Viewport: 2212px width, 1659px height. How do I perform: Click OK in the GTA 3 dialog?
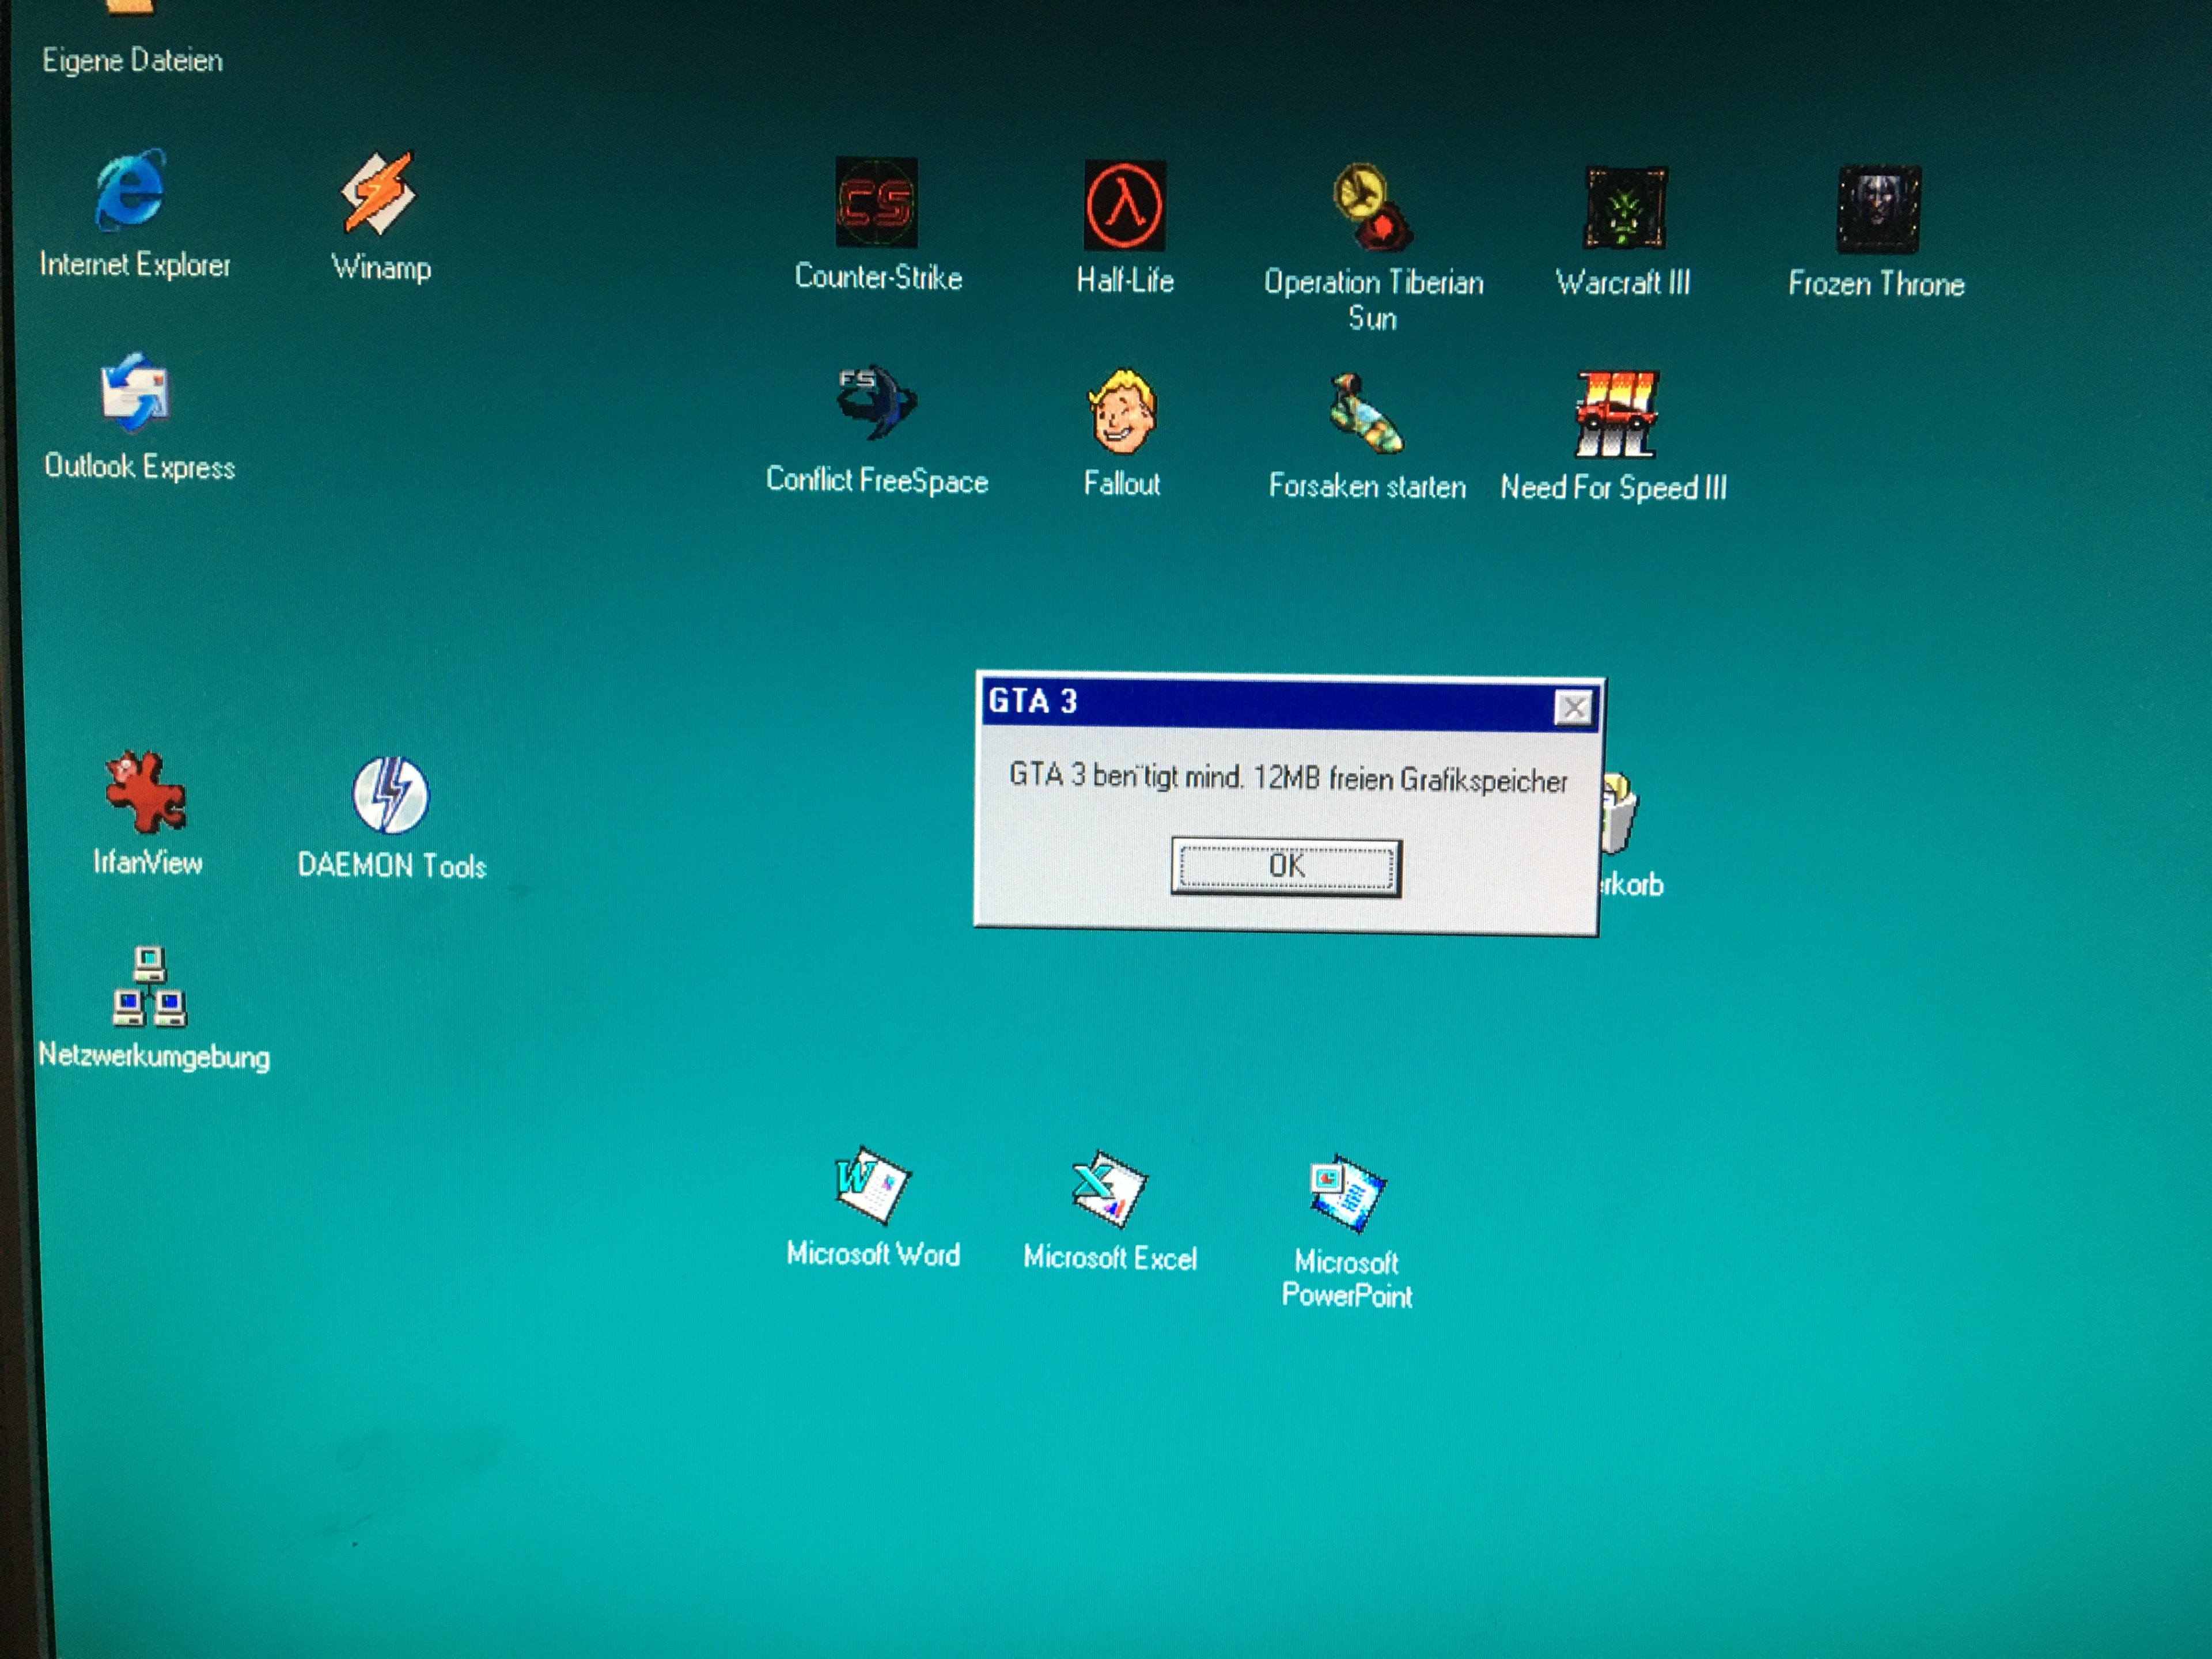1286,866
